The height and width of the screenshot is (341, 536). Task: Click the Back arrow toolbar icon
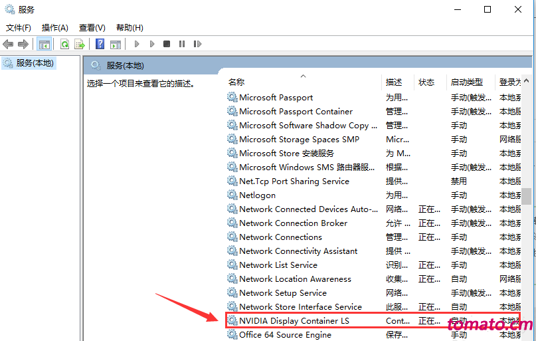(8, 44)
